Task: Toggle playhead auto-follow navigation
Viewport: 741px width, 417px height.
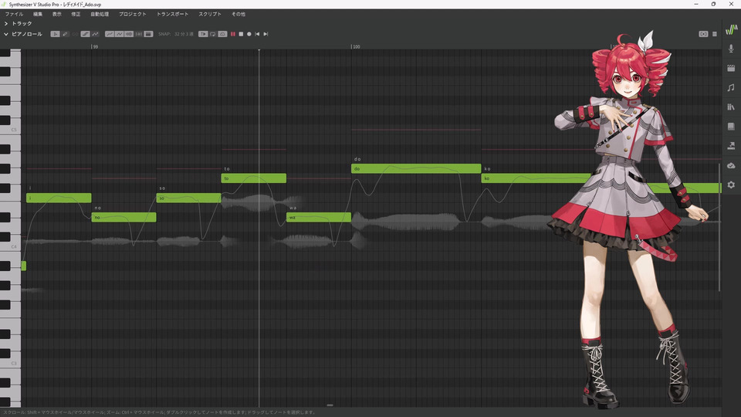Action: point(203,34)
